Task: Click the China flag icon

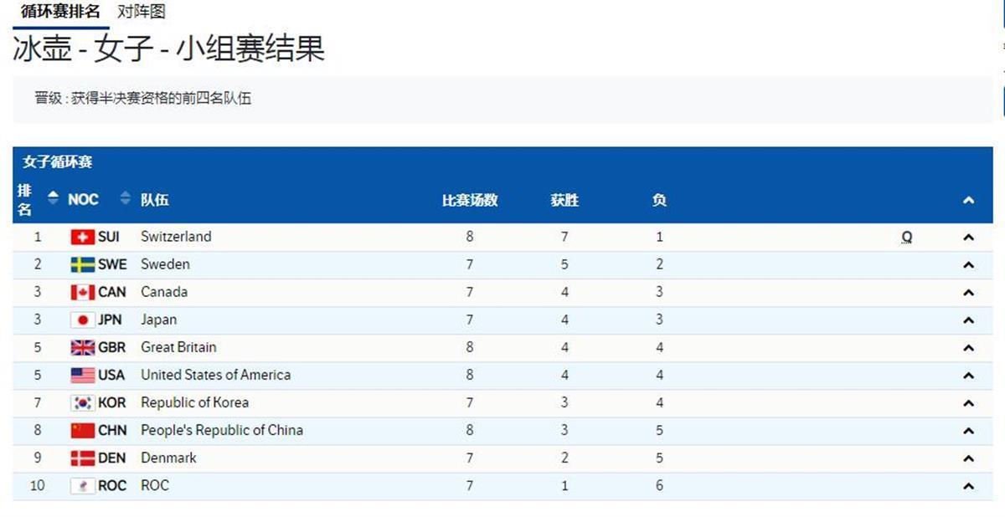Action: [82, 430]
